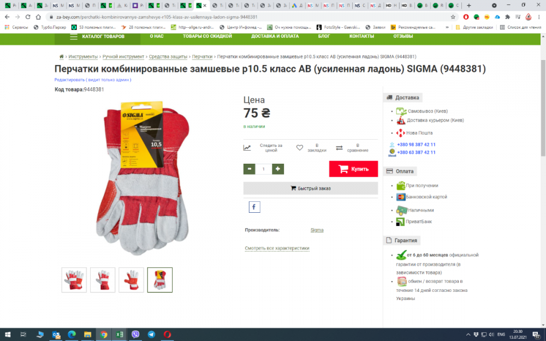Open the Windows notification center
This screenshot has height=341, width=546.
coord(536,335)
